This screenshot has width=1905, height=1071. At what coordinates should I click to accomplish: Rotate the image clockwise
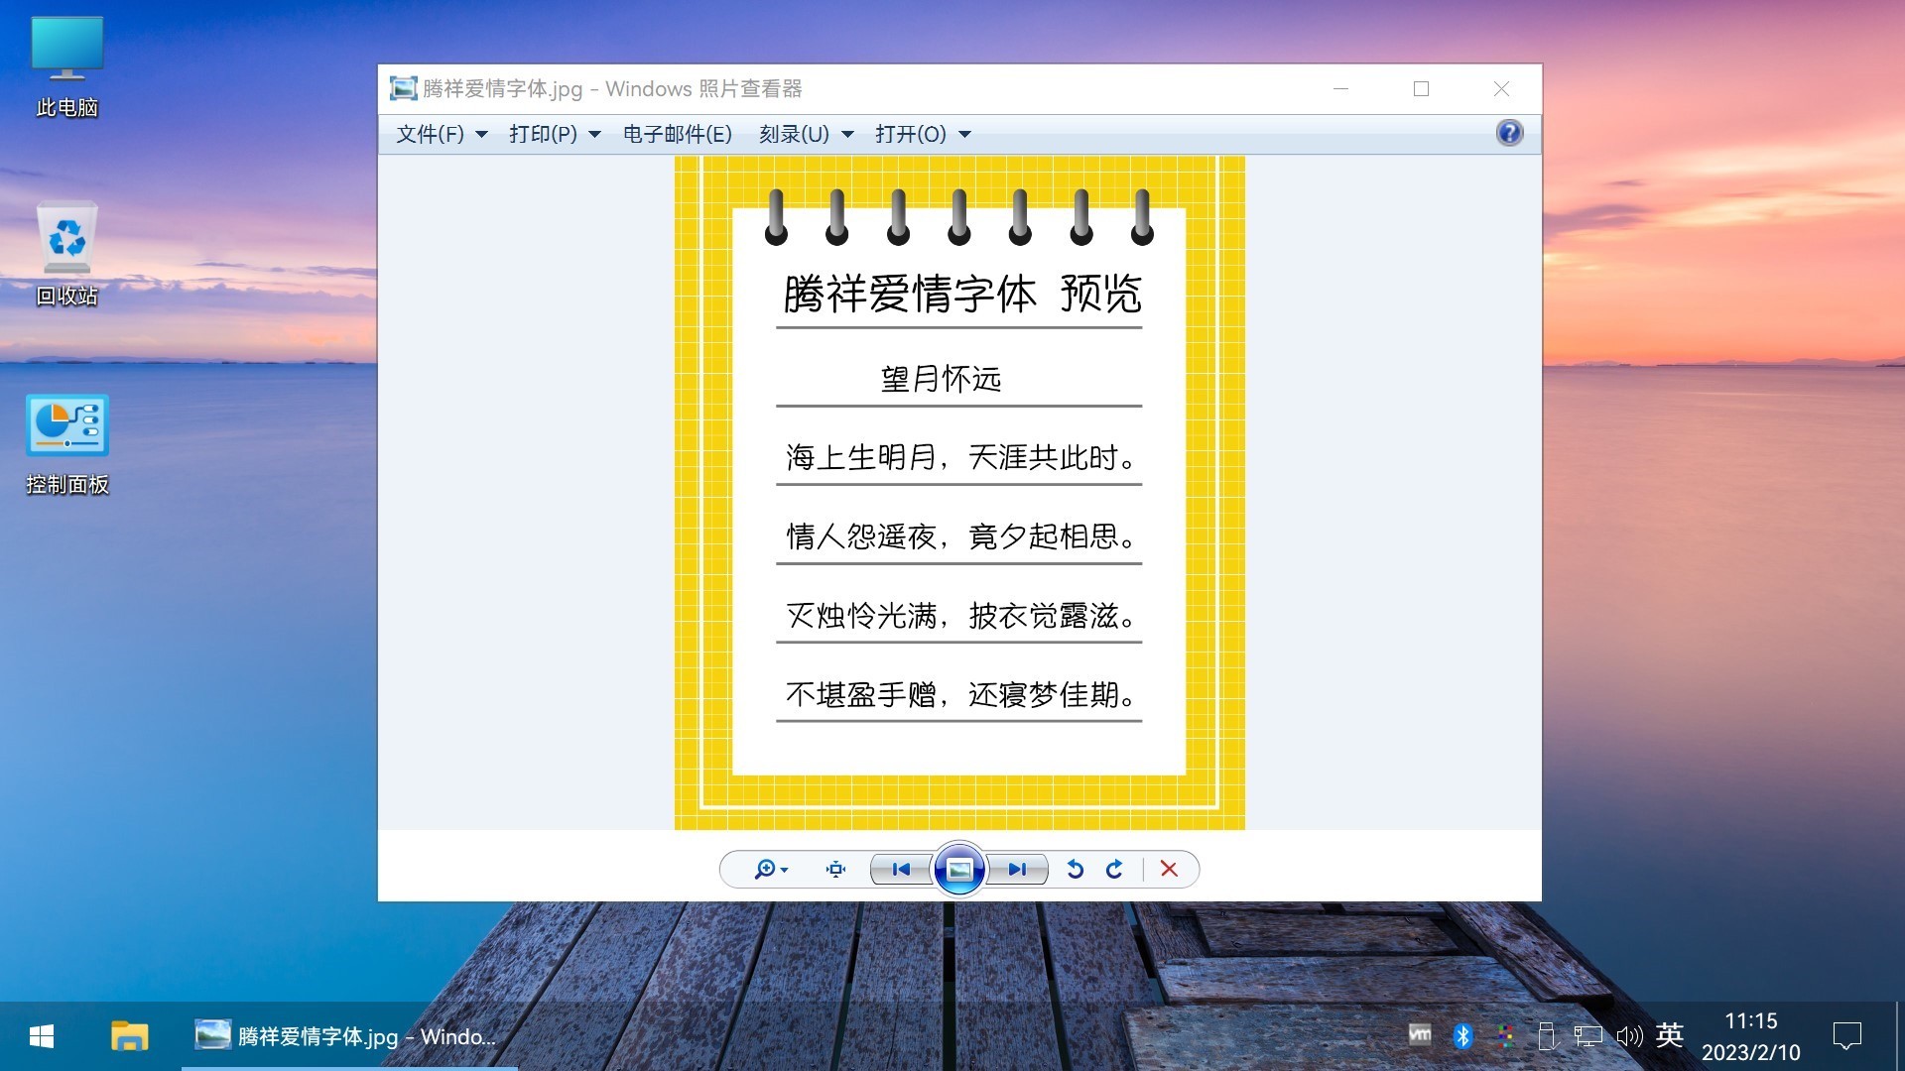pos(1114,870)
